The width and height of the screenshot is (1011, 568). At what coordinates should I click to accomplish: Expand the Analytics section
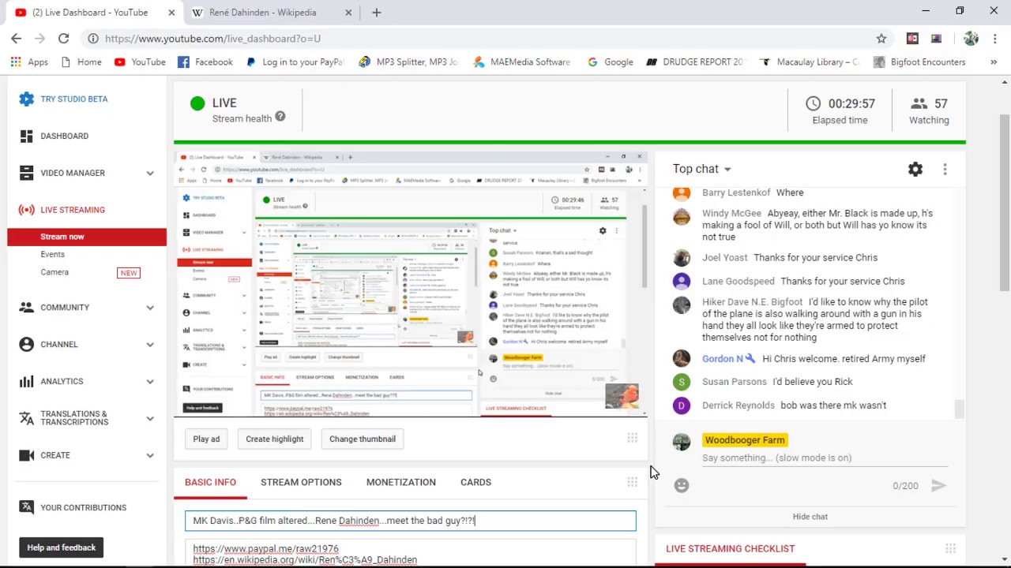[150, 381]
